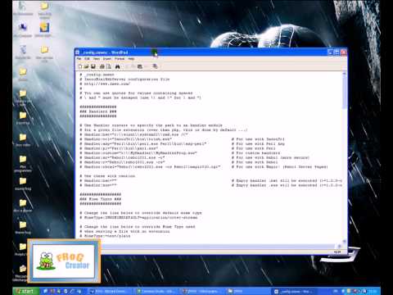The width and height of the screenshot is (393, 295).
Task: Click the Paste clipboard icon in toolbar
Action: [140, 66]
